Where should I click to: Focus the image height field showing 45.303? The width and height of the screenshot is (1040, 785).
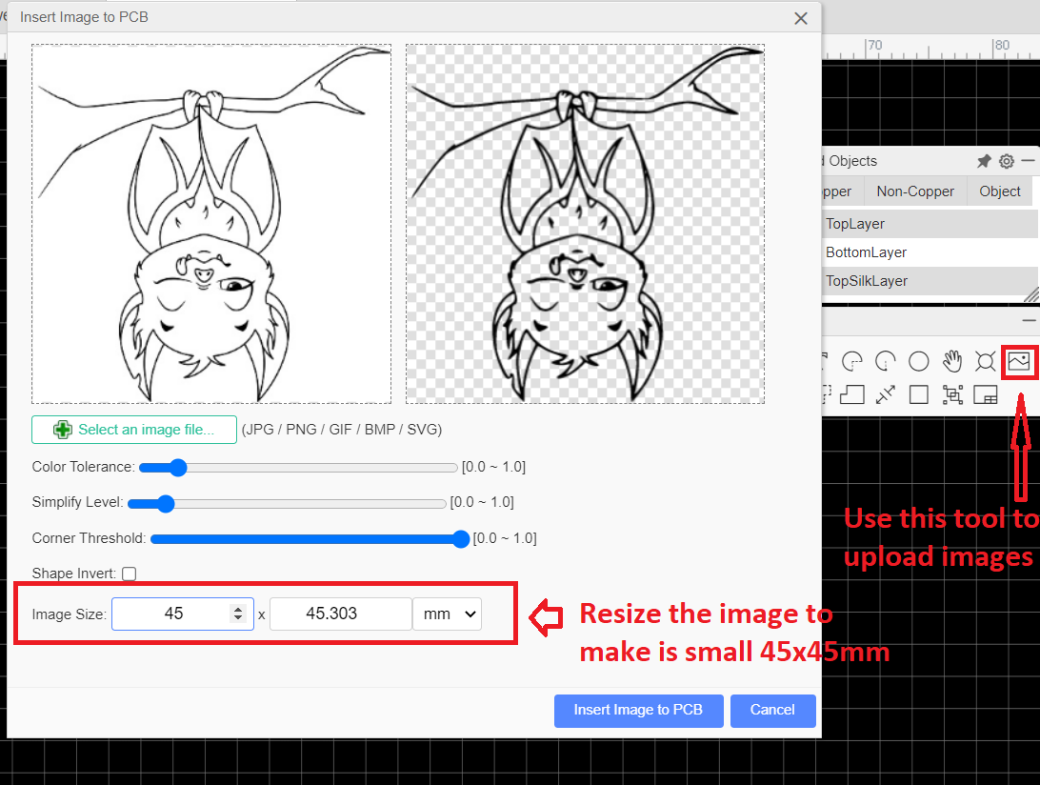point(340,614)
